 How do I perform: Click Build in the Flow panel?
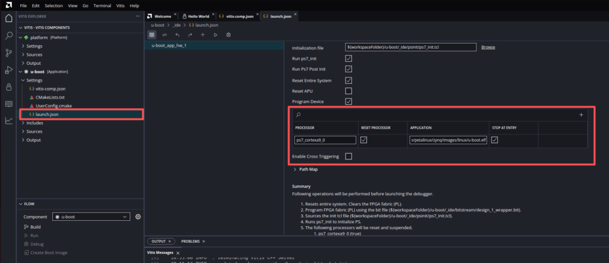click(35, 227)
